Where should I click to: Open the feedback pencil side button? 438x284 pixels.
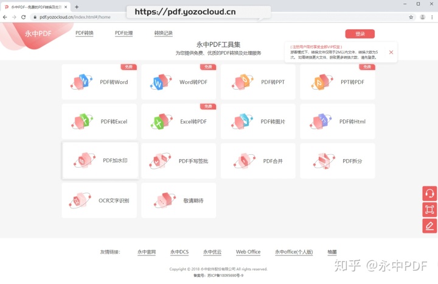click(429, 226)
